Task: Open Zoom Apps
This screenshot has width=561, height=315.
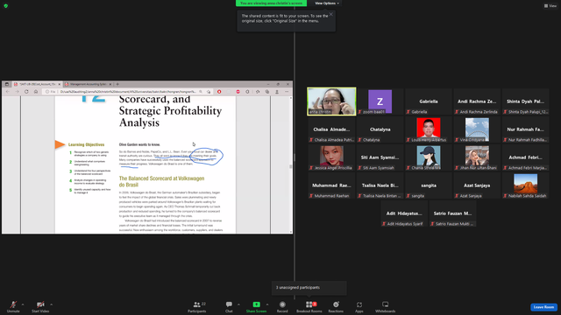Action: tap(359, 306)
